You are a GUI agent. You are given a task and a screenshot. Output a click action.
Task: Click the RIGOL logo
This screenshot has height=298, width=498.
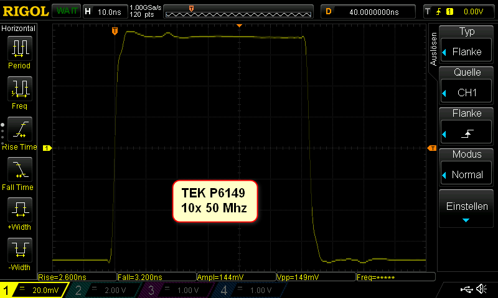[x=26, y=11]
